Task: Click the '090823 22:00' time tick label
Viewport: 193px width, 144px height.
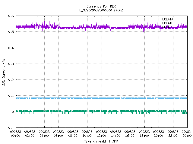Action: point(173,134)
